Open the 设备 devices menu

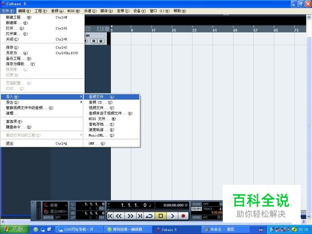139,11
